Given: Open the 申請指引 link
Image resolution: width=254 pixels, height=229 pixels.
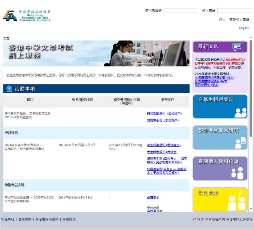Looking at the screenshot, I should (x=153, y=197).
